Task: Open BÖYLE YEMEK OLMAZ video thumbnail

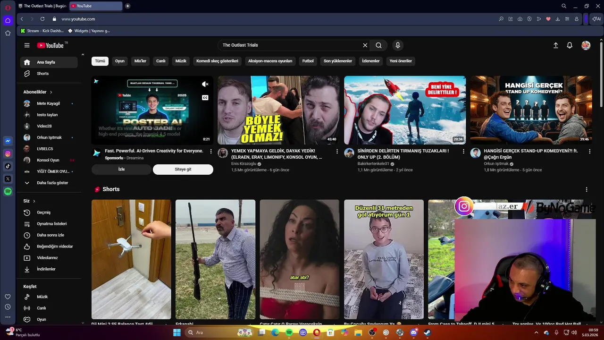Action: [x=278, y=110]
